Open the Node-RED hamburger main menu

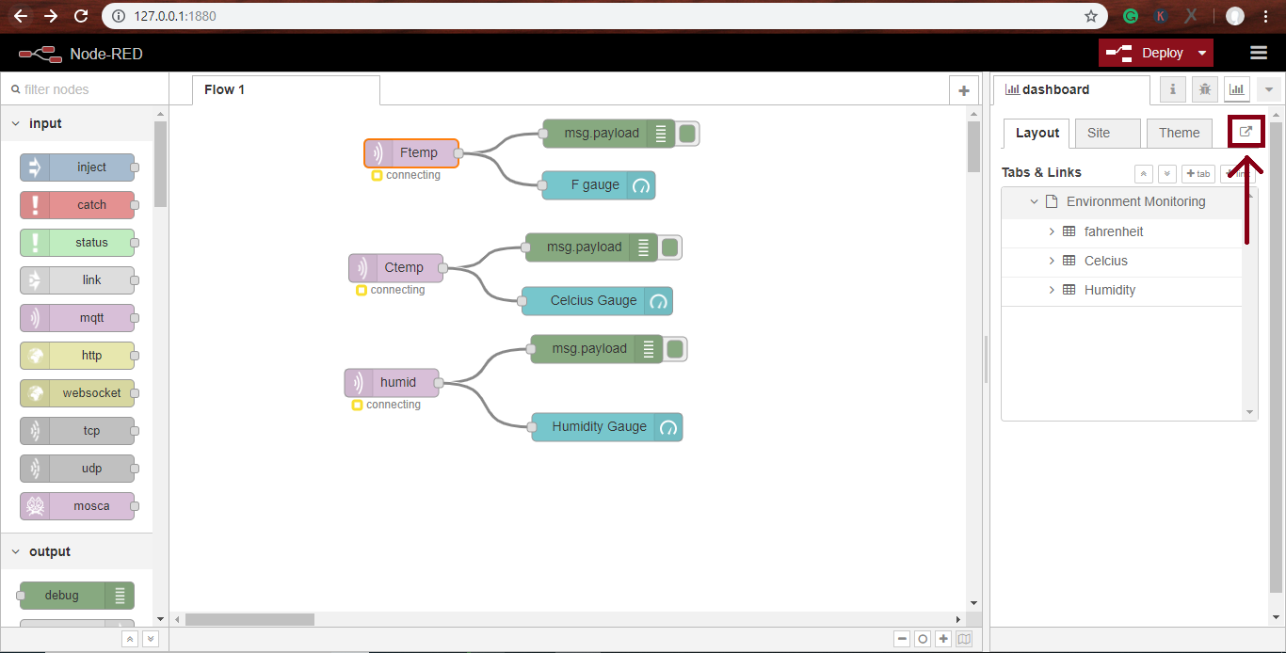coord(1258,53)
